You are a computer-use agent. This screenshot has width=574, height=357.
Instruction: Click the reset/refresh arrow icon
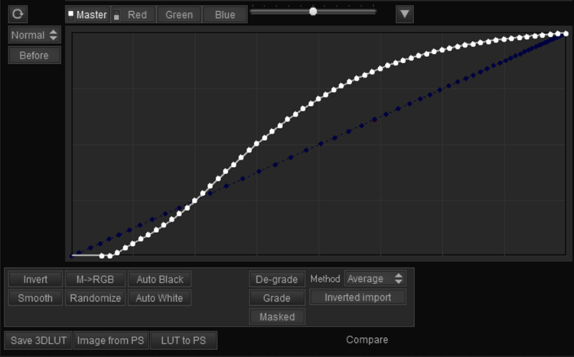(18, 14)
